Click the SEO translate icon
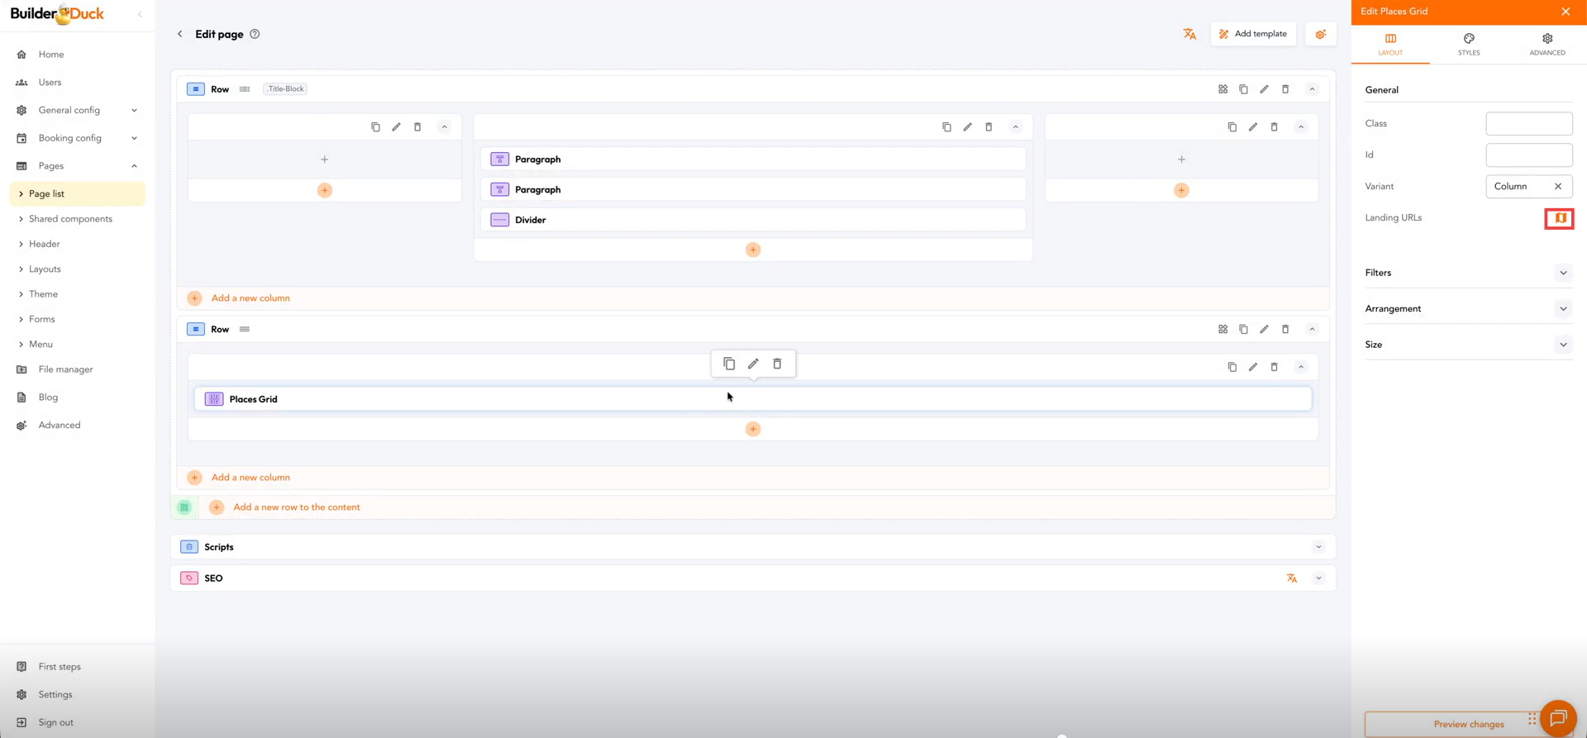Screen dimensions: 1587x738 1291,578
